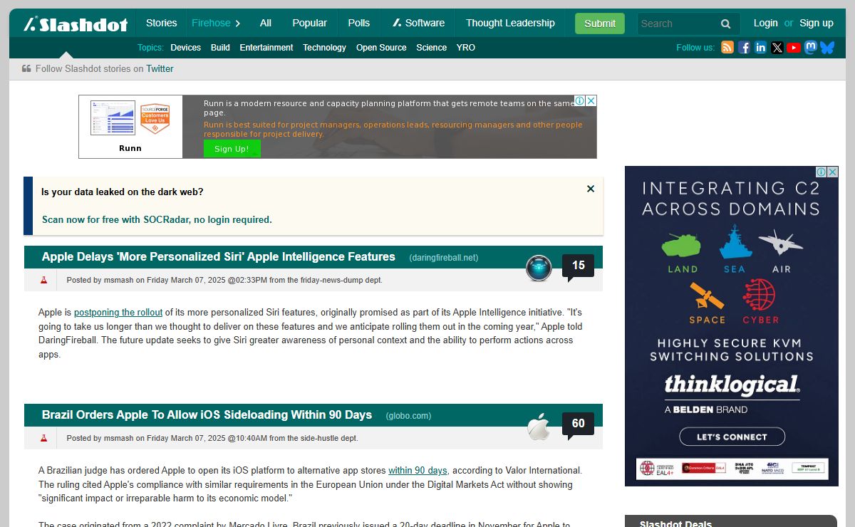855x527 pixels.
Task: Follow Slashdot on Bluesky icon
Action: pos(827,48)
